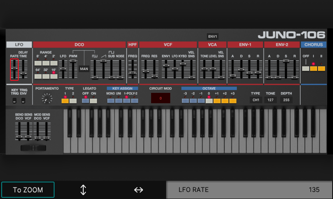This screenshot has height=199, width=333.
Task: Open the ENV1 selector above VCA
Action: tap(213, 36)
